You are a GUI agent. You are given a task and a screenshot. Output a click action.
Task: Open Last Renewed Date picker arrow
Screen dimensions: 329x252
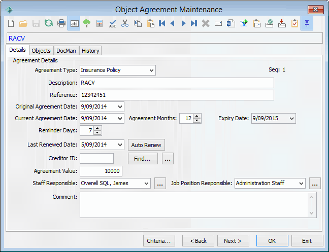point(120,145)
